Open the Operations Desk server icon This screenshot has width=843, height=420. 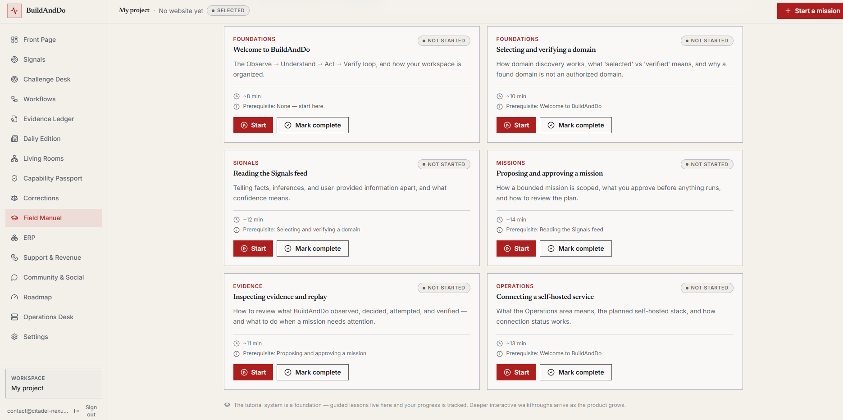coord(14,317)
